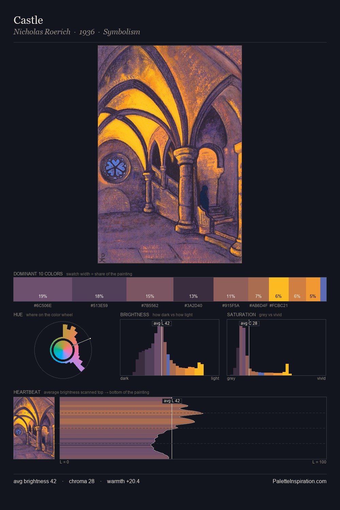Click hex code #6C506E text
Viewport: 340px width, 510px height.
(x=43, y=305)
